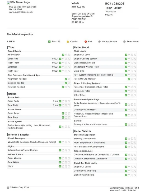Image resolution: width=145 pixels, height=191 pixels.
Task: Click the OEM Dealer Logo image
Action: click(x=18, y=2)
